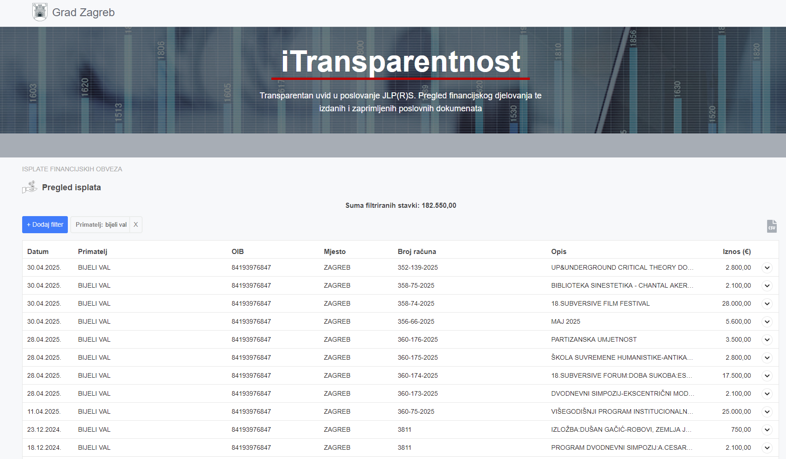This screenshot has height=459, width=786.
Task: Click the date 18.12.2024.
Action: (x=44, y=447)
